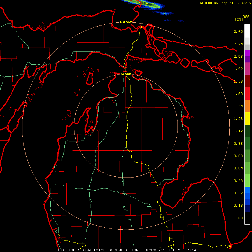
Task: Click the 1.12 legend value
Action: (x=238, y=131)
